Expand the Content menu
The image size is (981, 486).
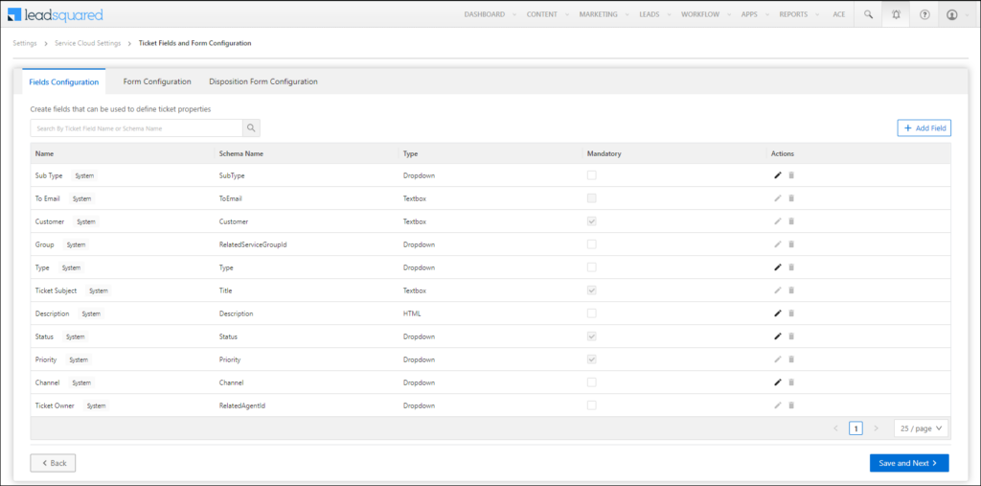[x=547, y=14]
